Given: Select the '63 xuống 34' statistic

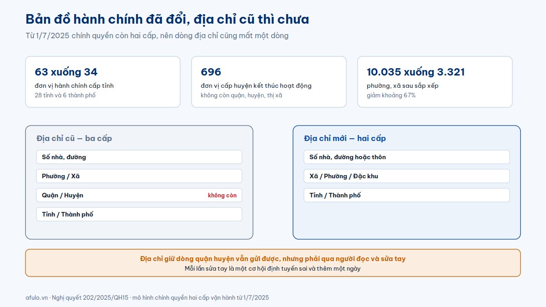Looking at the screenshot, I should [x=66, y=72].
